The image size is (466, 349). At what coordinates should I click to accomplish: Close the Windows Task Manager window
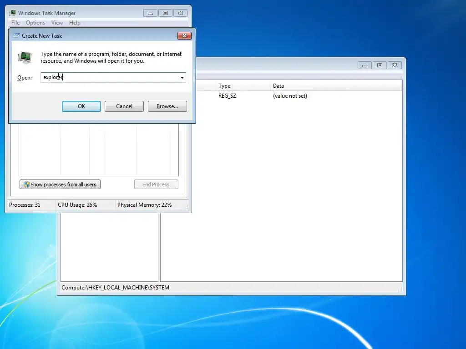tap(180, 13)
